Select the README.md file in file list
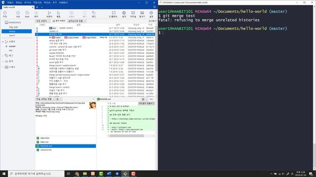Image resolution: width=316 pixels, height=177 pixels. (66, 146)
